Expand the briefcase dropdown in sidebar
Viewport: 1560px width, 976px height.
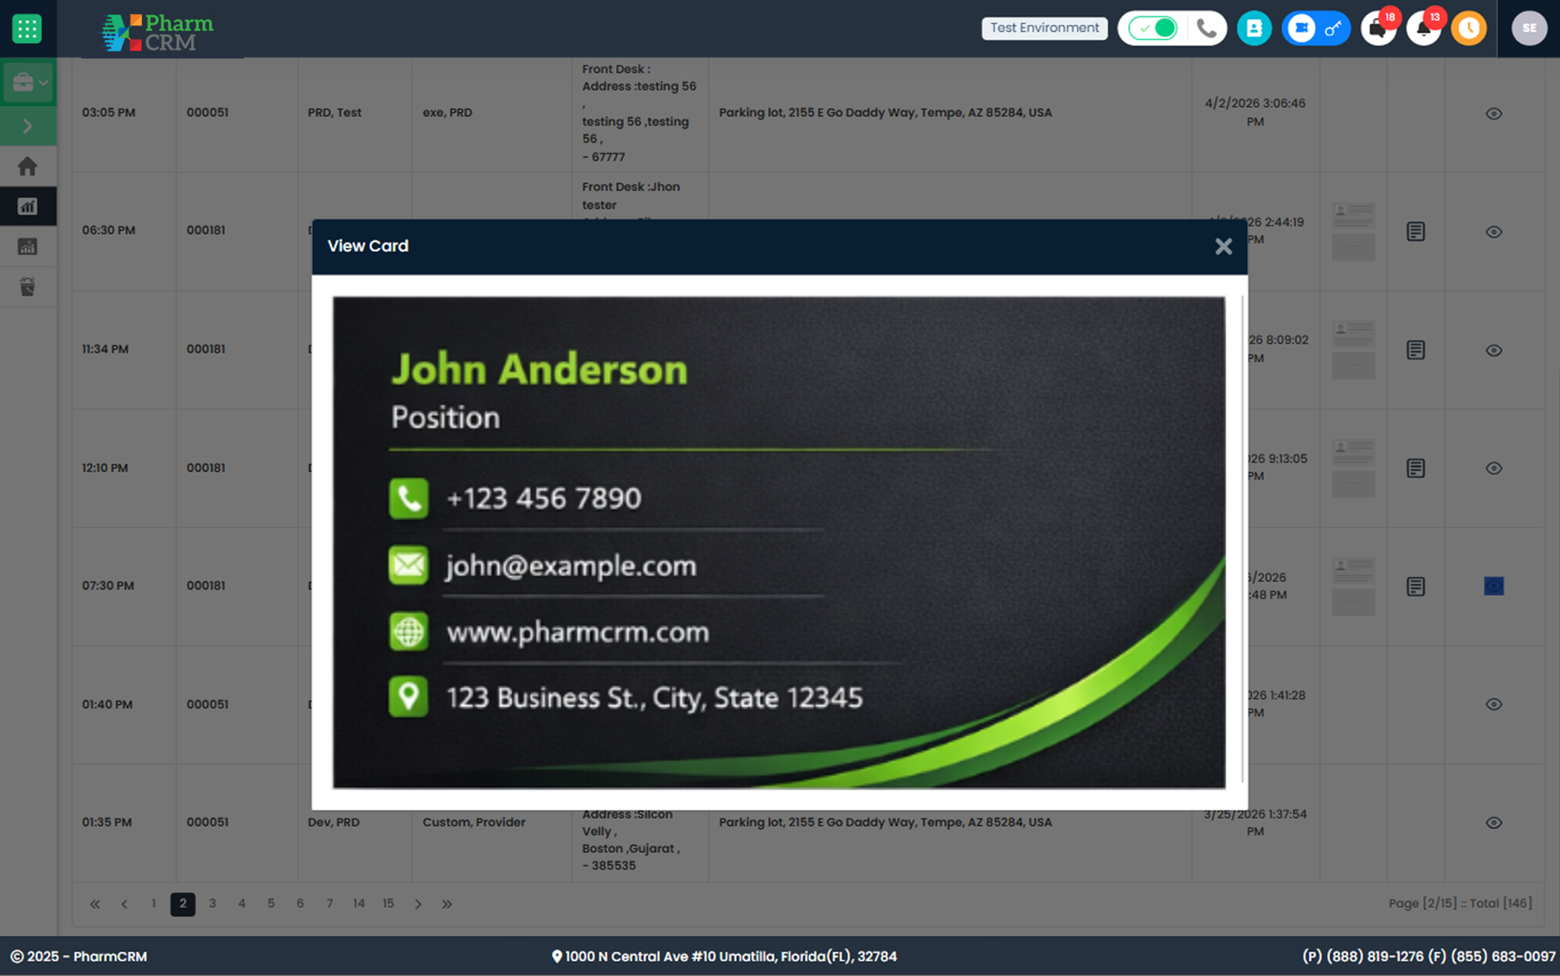pyautogui.click(x=29, y=83)
